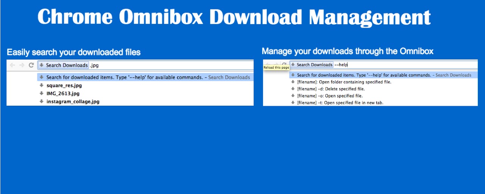Click download arrow icon beside Delete specified file
This screenshot has height=194, width=485.
293,89
